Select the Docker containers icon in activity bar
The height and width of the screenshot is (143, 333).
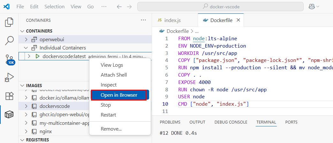click(x=9, y=115)
